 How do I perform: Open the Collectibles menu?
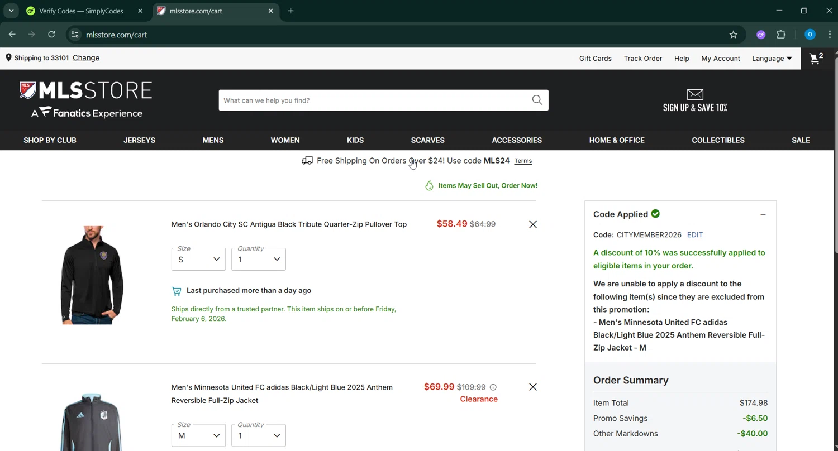[x=718, y=140]
